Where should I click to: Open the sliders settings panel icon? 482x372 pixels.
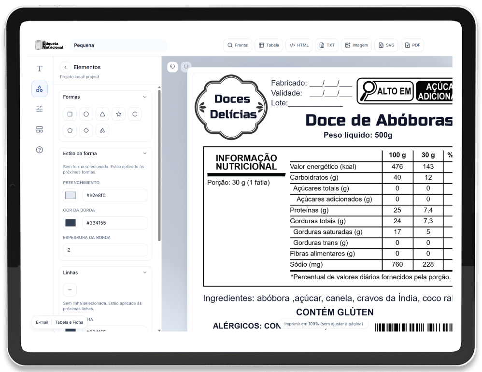(40, 109)
